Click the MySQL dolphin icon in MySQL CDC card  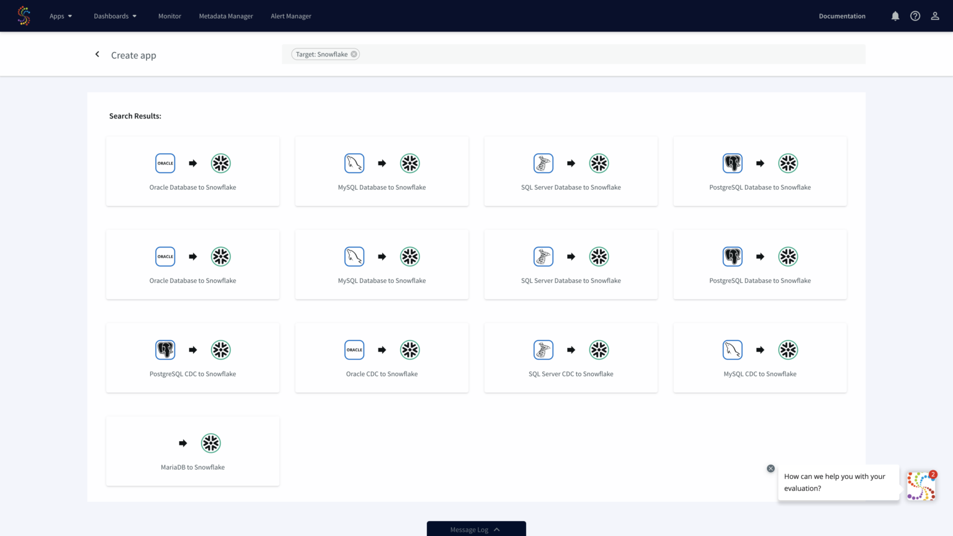732,349
